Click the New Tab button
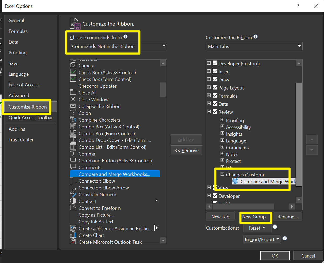 [x=220, y=217]
